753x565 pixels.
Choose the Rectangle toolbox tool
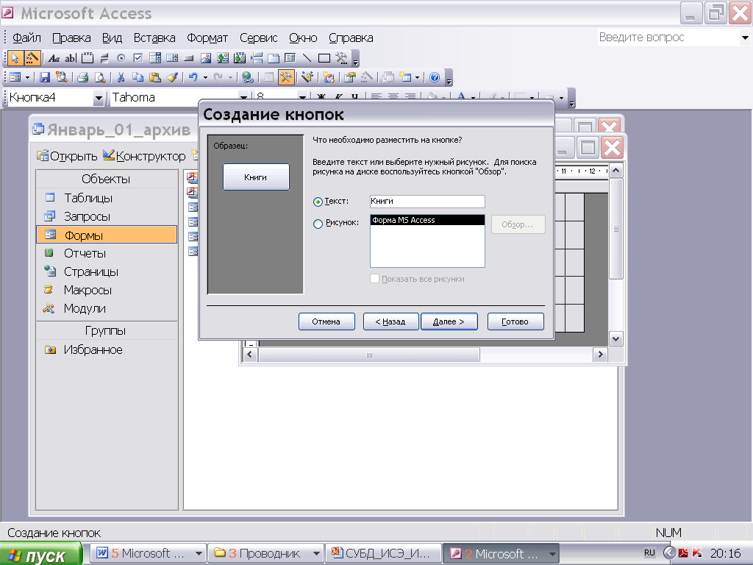tap(324, 59)
